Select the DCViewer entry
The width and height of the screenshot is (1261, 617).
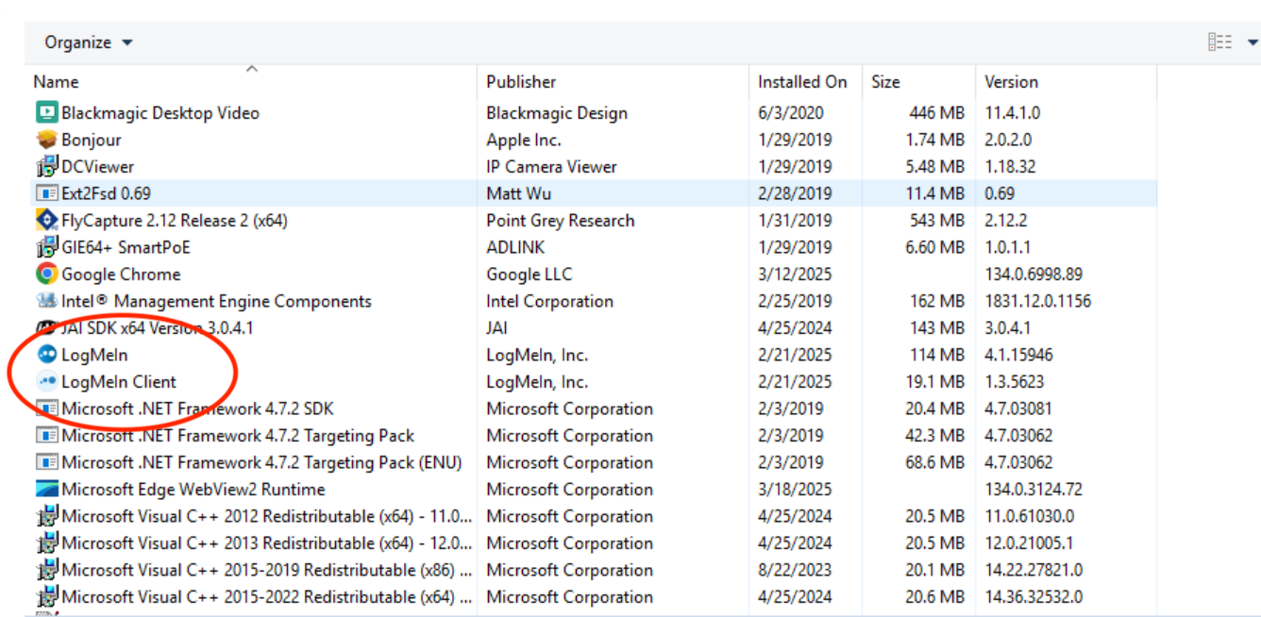98,166
